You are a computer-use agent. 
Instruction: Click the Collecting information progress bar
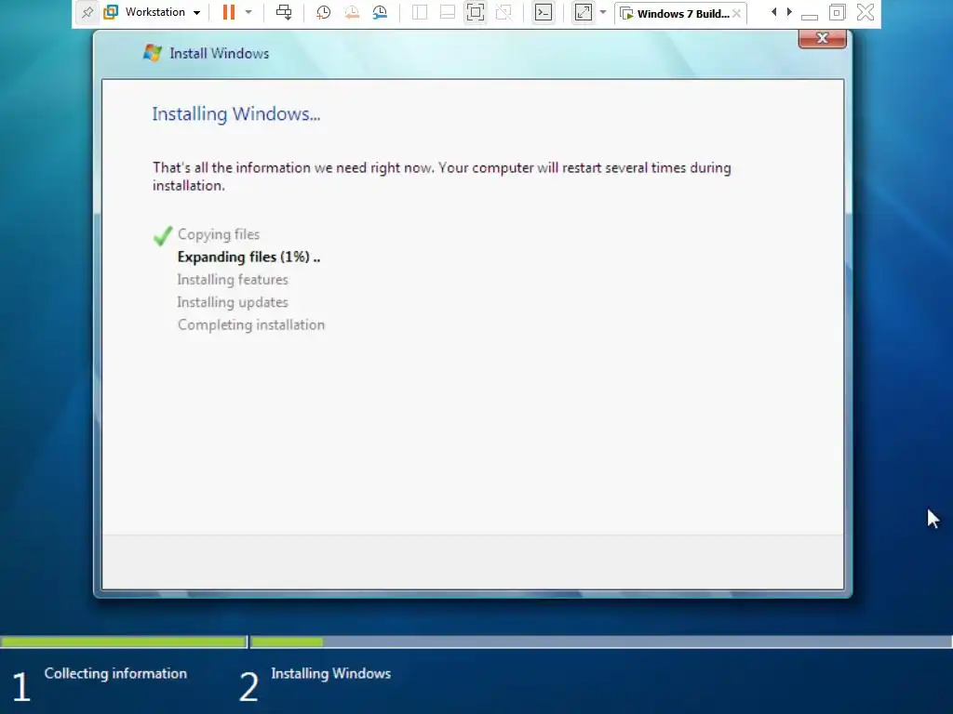[x=124, y=641]
